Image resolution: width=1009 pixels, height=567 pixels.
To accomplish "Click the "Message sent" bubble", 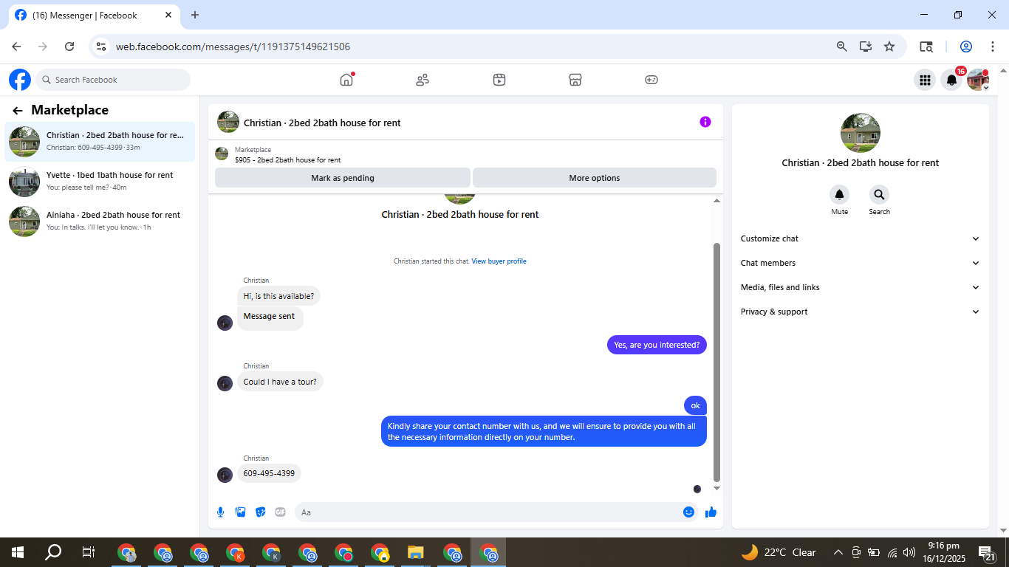I will click(x=270, y=317).
